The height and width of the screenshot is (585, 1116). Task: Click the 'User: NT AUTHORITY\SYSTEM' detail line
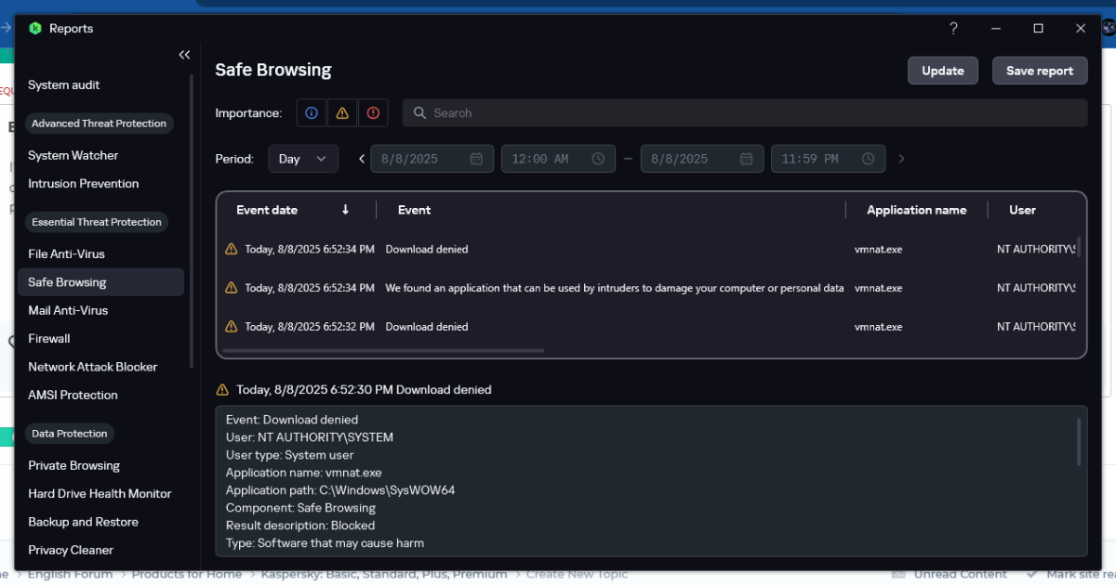click(x=310, y=437)
